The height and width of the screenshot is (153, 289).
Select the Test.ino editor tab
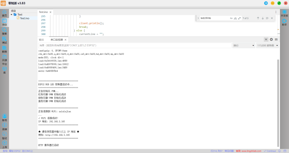tap(43, 12)
